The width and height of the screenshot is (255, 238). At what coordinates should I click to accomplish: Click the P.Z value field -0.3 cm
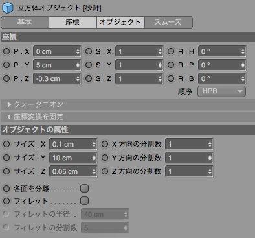[57, 78]
